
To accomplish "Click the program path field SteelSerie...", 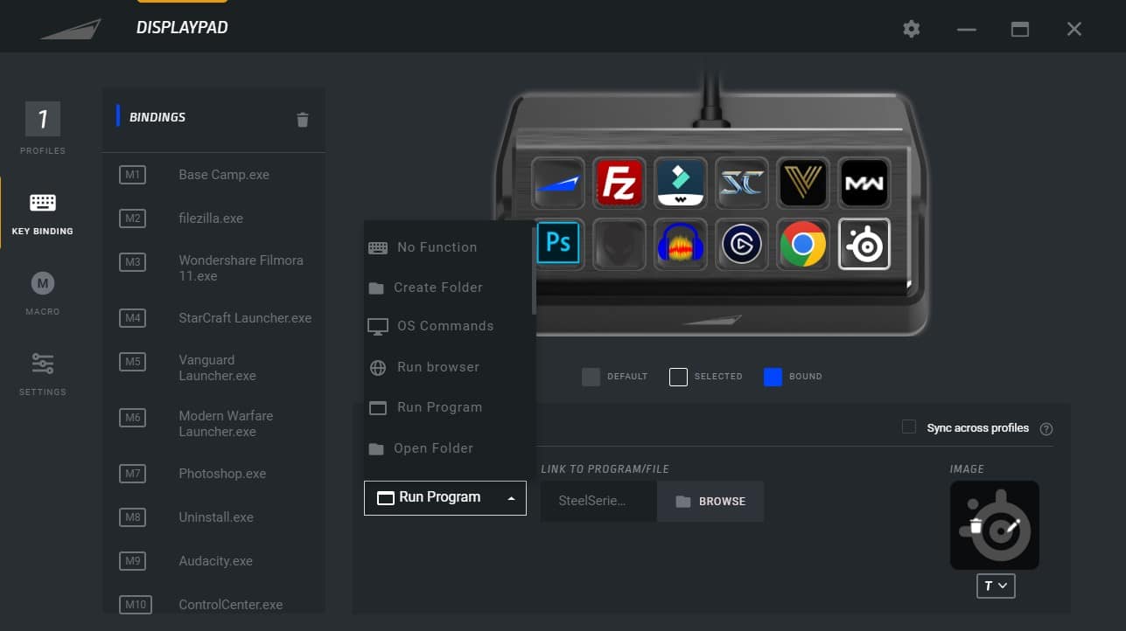I will [598, 502].
